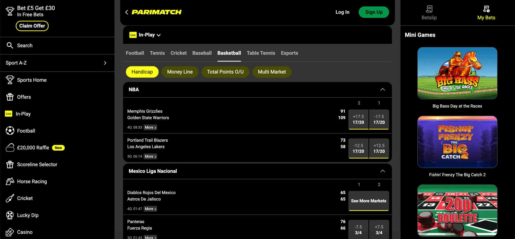This screenshot has width=515, height=239.
Task: Open the Fishin' Frenzy The Big Catch 2 thumbnail
Action: [457, 142]
